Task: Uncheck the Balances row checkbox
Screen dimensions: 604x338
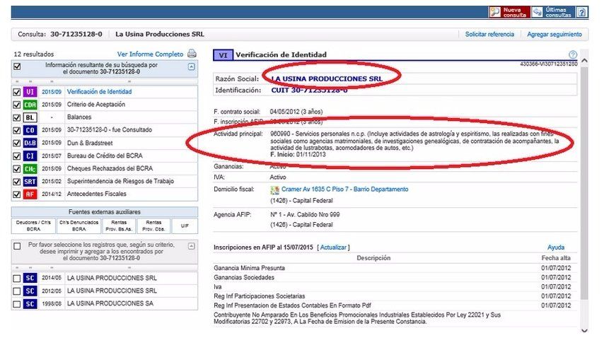Action: 17,117
